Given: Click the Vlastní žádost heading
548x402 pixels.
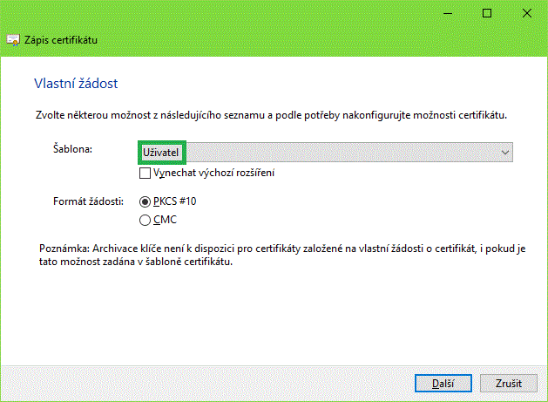Looking at the screenshot, I should (75, 84).
